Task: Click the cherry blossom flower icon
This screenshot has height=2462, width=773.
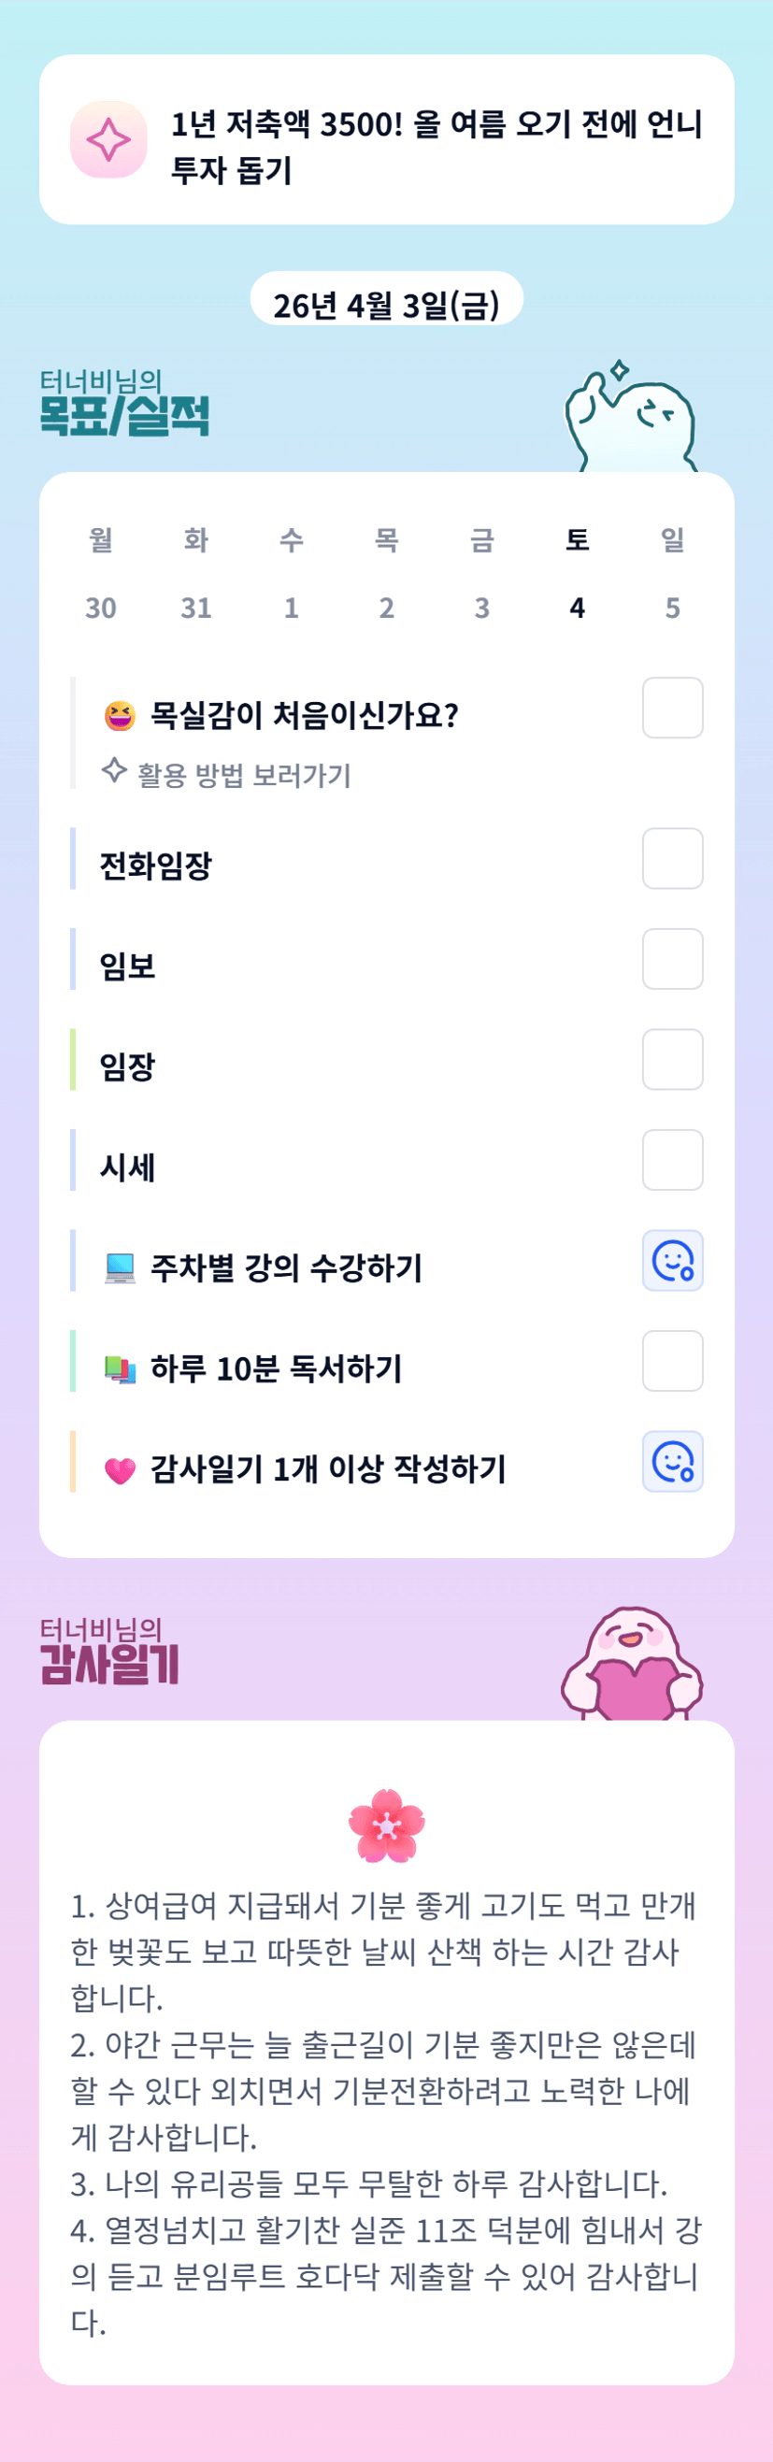Action: tap(386, 1825)
